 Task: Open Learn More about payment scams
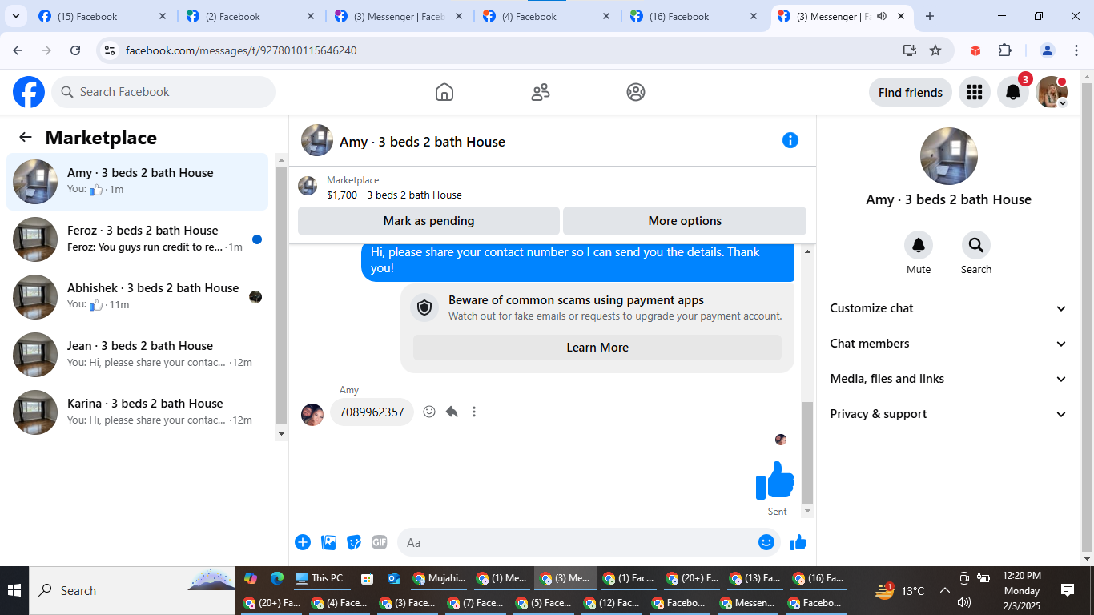(x=597, y=348)
